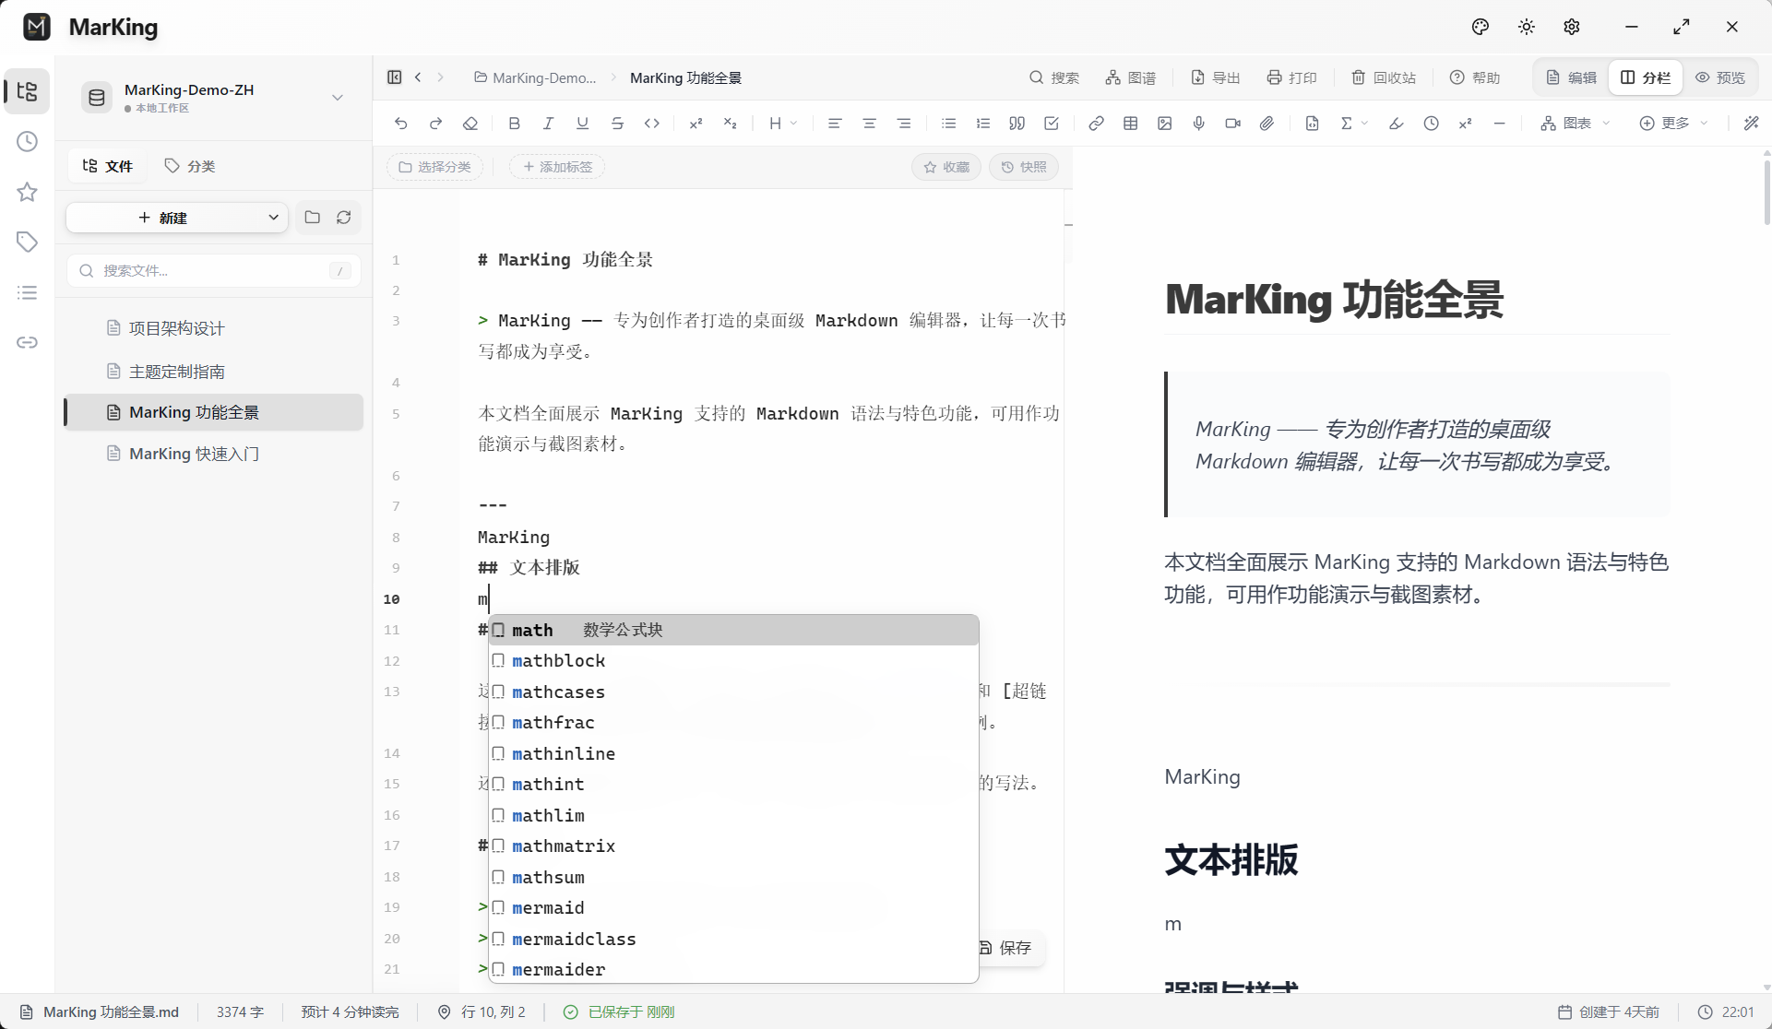This screenshot has width=1772, height=1029.
Task: Refresh the file list
Action: pos(344,218)
